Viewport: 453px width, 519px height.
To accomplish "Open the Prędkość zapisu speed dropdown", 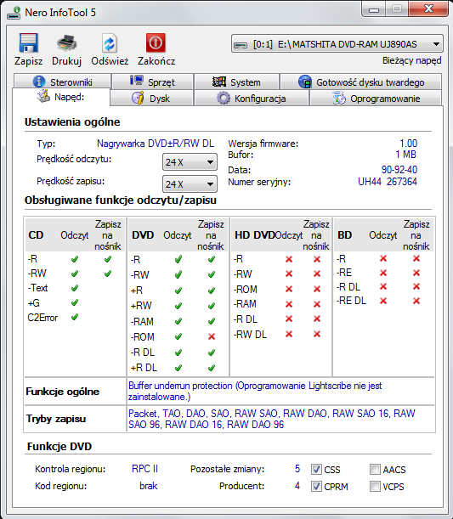I will (x=190, y=184).
